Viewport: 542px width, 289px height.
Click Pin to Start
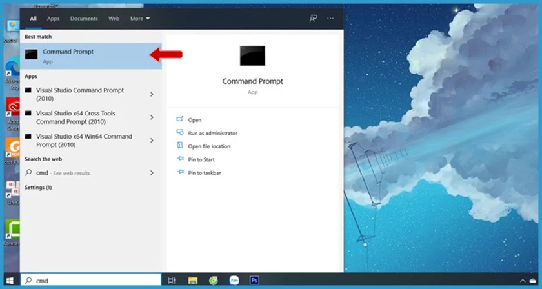pyautogui.click(x=201, y=160)
